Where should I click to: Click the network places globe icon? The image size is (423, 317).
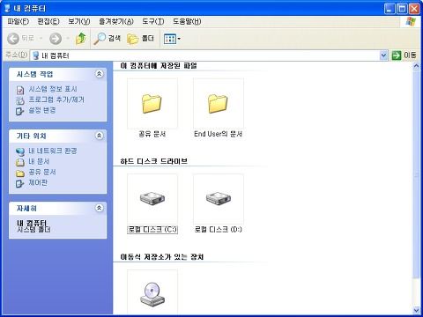point(20,151)
